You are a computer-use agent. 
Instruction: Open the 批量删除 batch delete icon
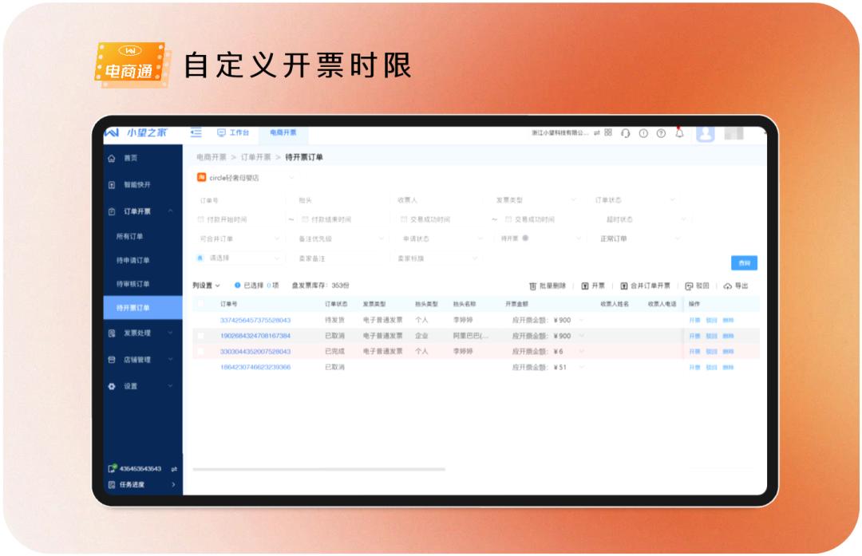click(533, 286)
